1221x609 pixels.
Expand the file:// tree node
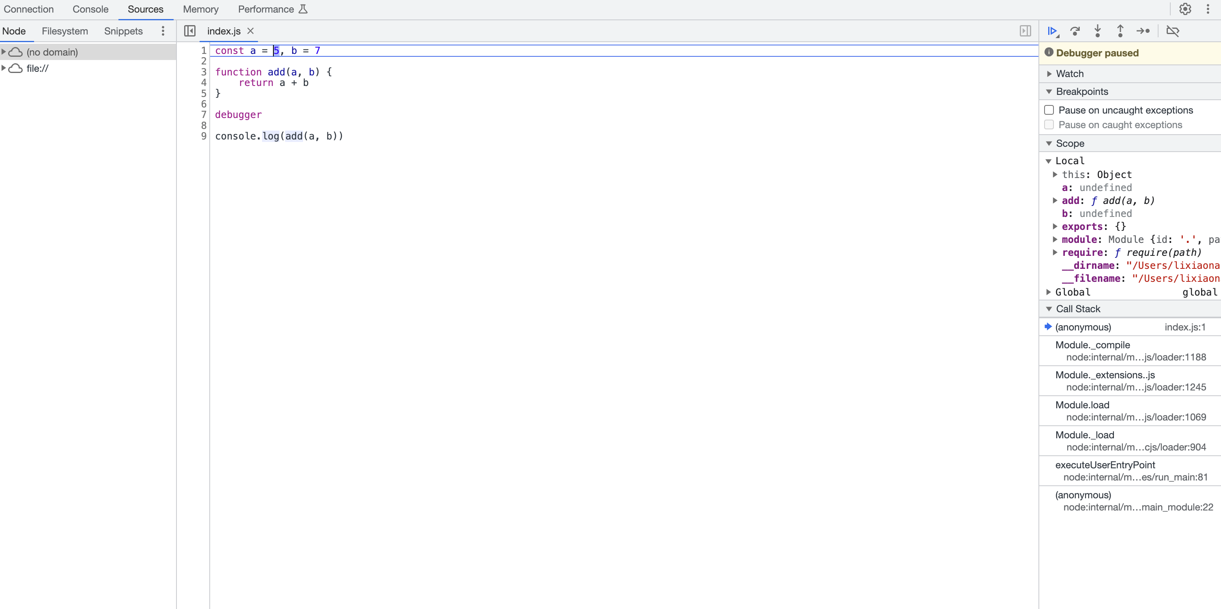pyautogui.click(x=4, y=68)
